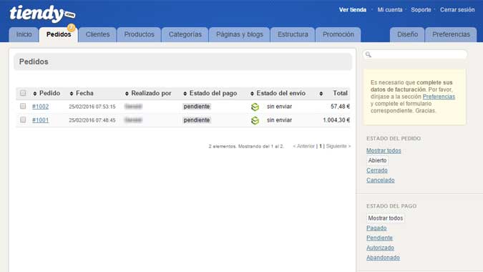Sort by Fecha column arrows
Screen dimensions: 483x272
[x=72, y=93]
